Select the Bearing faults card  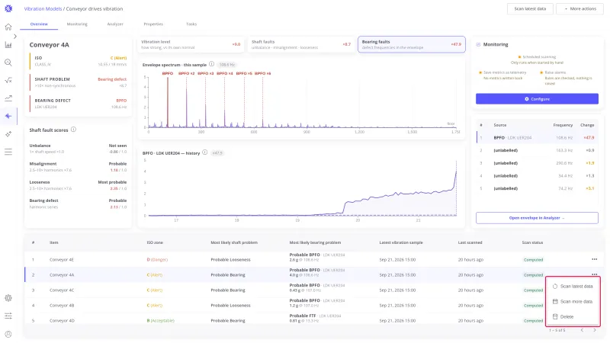coord(412,44)
